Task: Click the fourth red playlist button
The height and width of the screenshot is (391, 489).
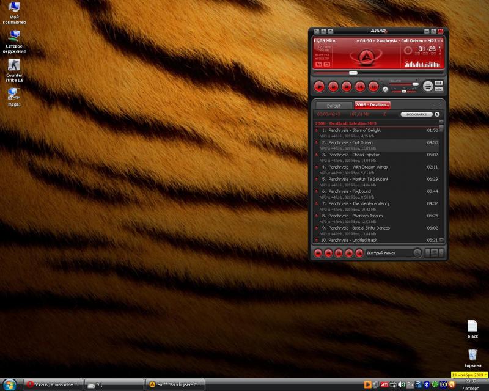Action: click(x=349, y=253)
